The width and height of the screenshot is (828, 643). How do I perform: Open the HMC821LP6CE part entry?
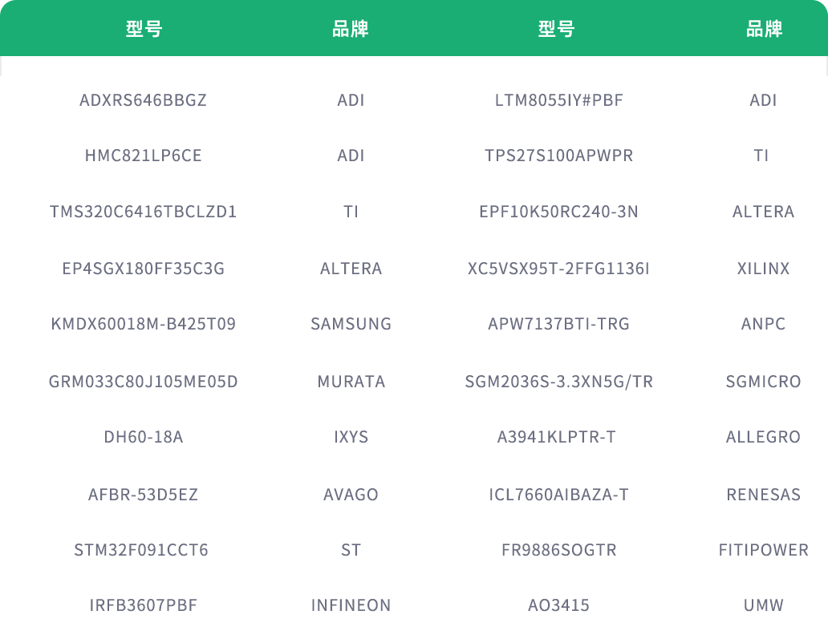[144, 156]
